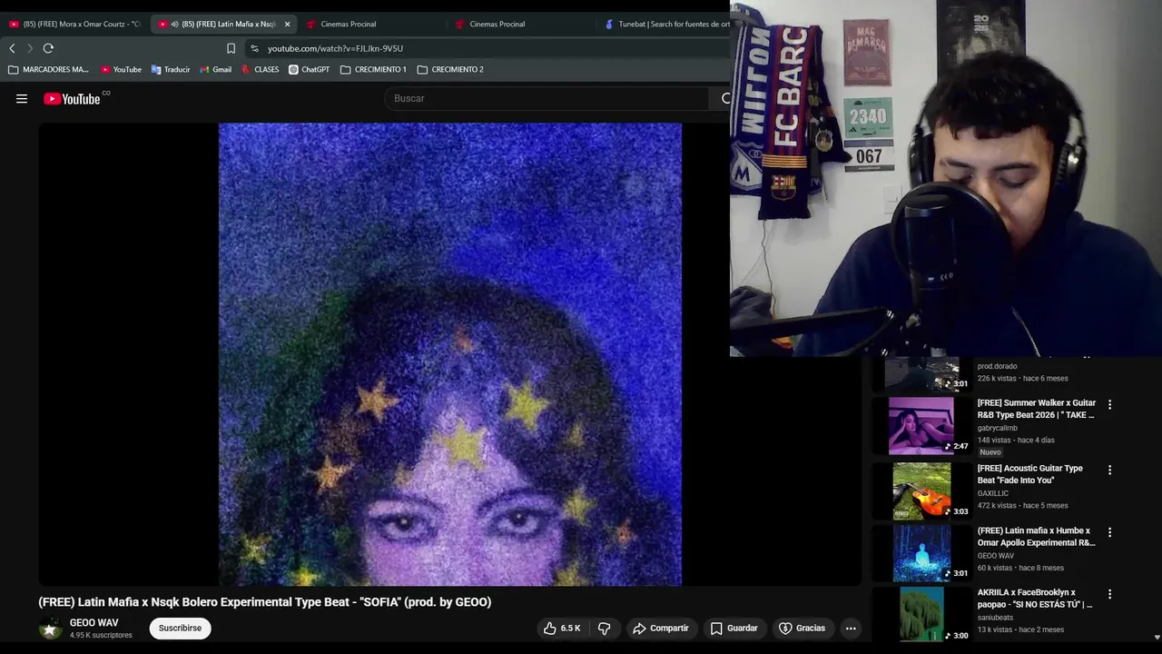Open more actions ellipsis under the video

[851, 629]
